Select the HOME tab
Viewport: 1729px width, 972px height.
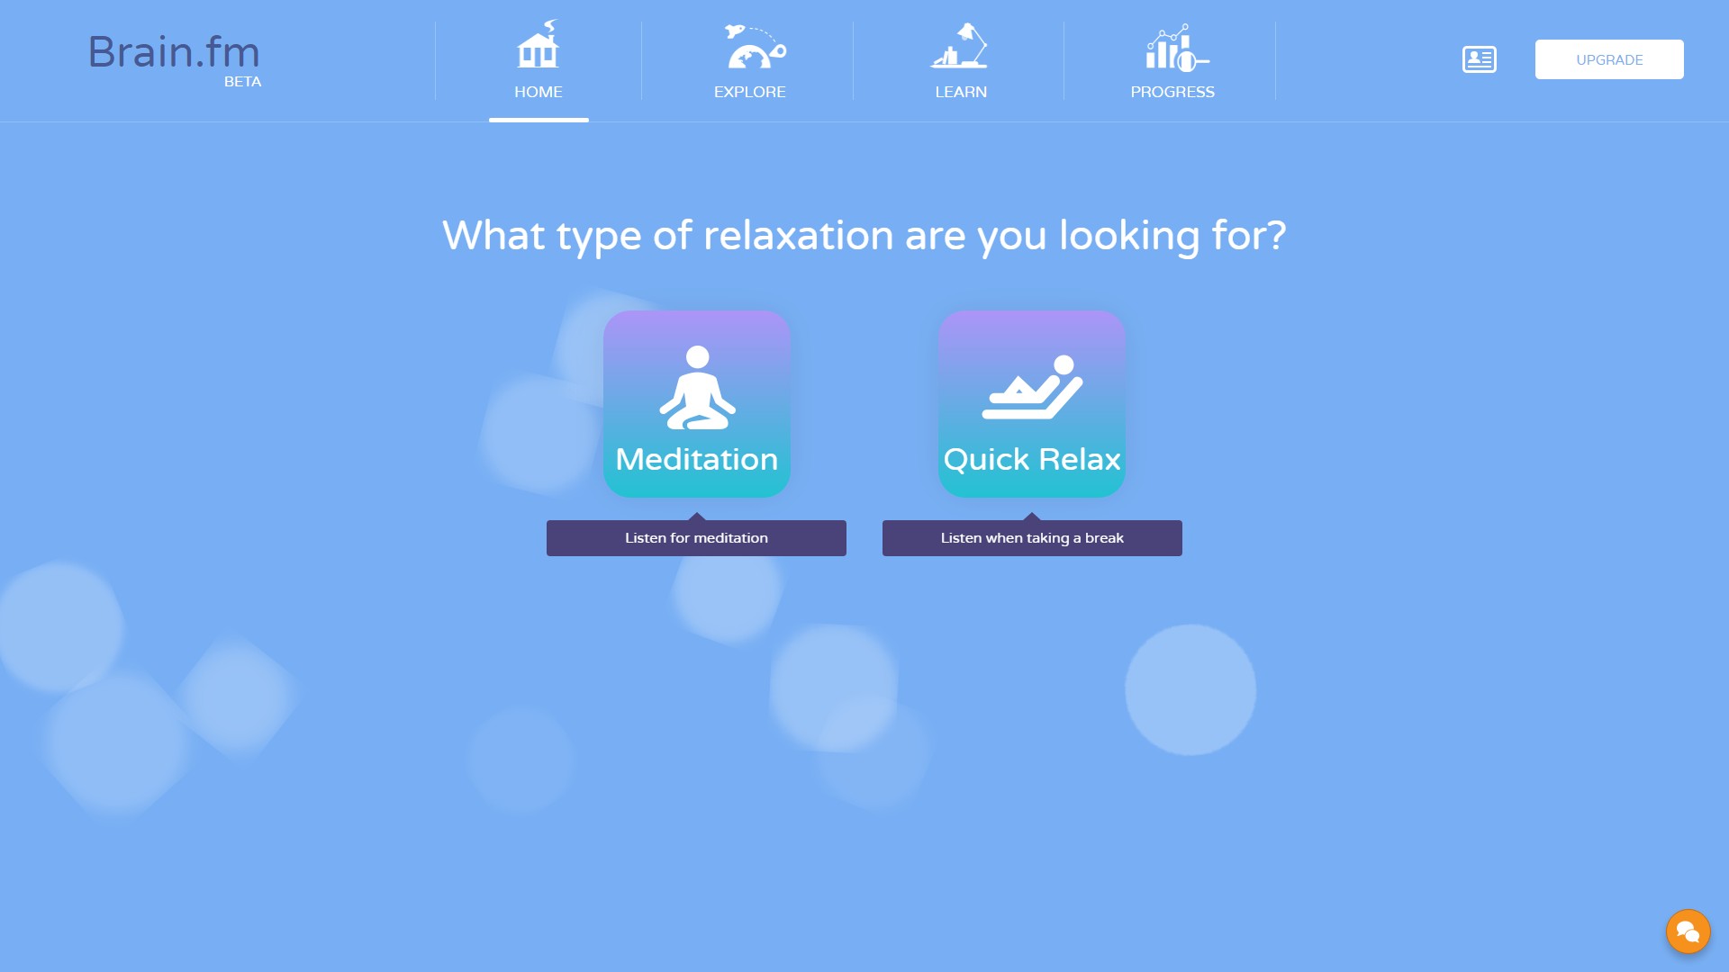tap(538, 59)
